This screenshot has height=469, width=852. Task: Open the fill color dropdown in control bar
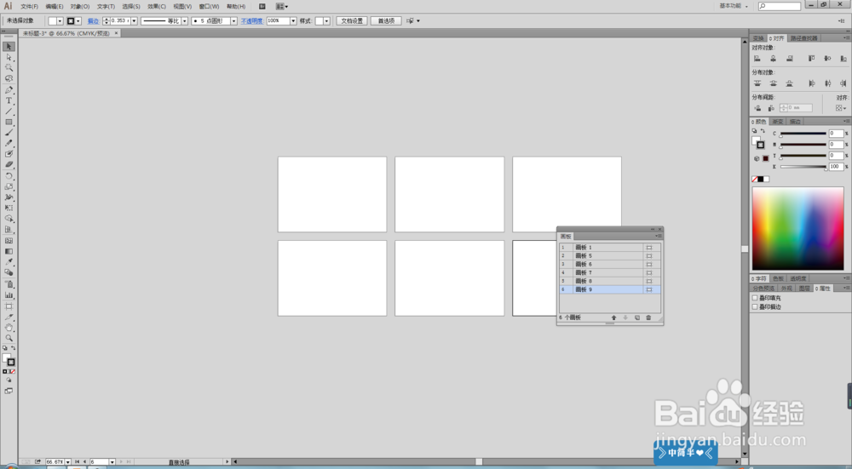(x=60, y=20)
